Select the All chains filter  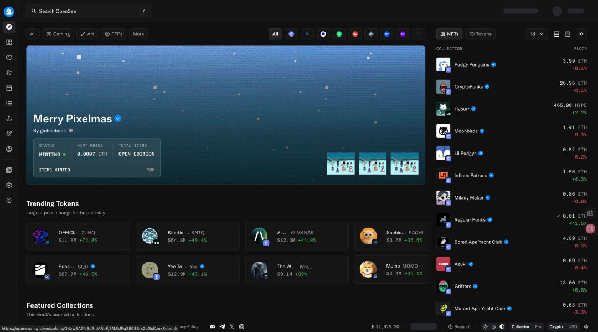[x=275, y=34]
